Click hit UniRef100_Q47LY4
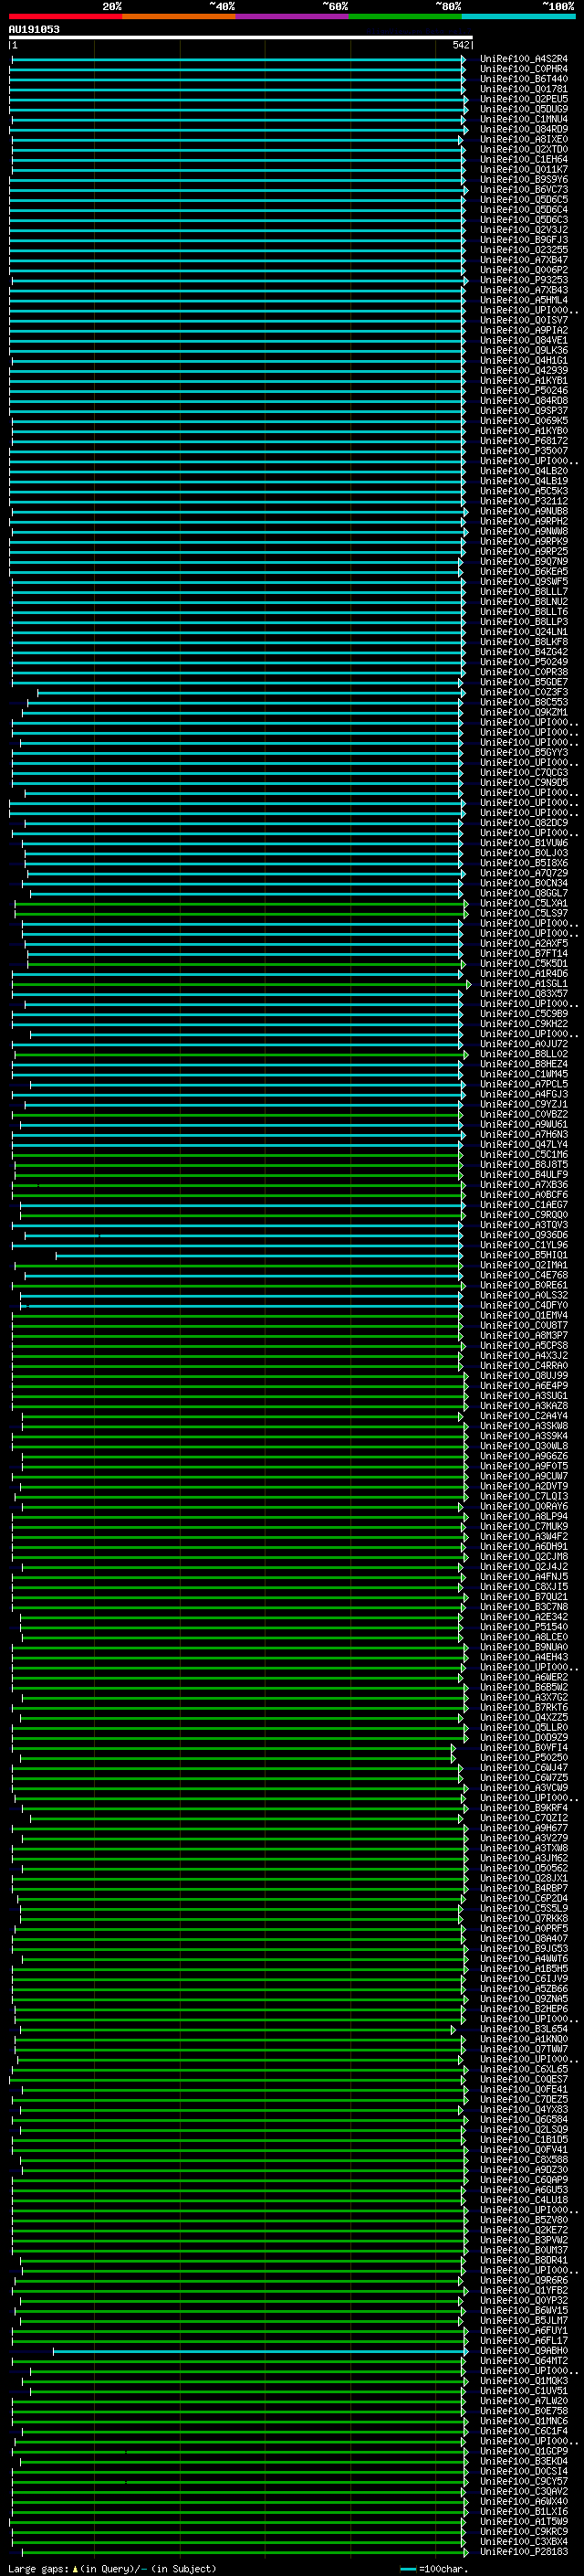 (523, 1144)
